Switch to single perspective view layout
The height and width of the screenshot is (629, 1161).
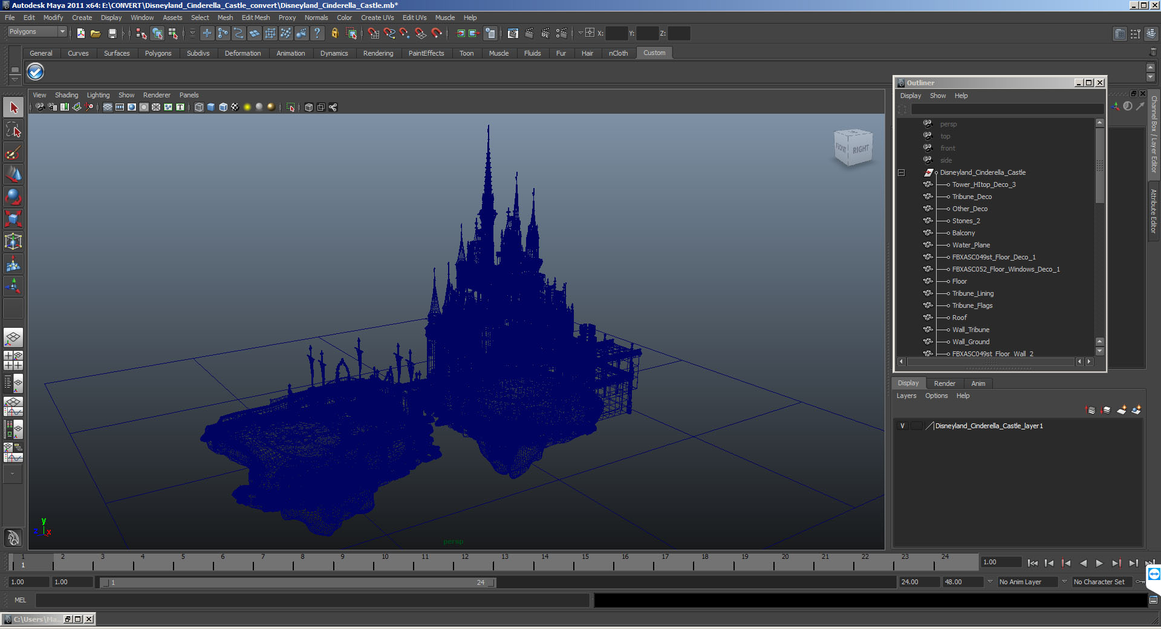pyautogui.click(x=13, y=337)
